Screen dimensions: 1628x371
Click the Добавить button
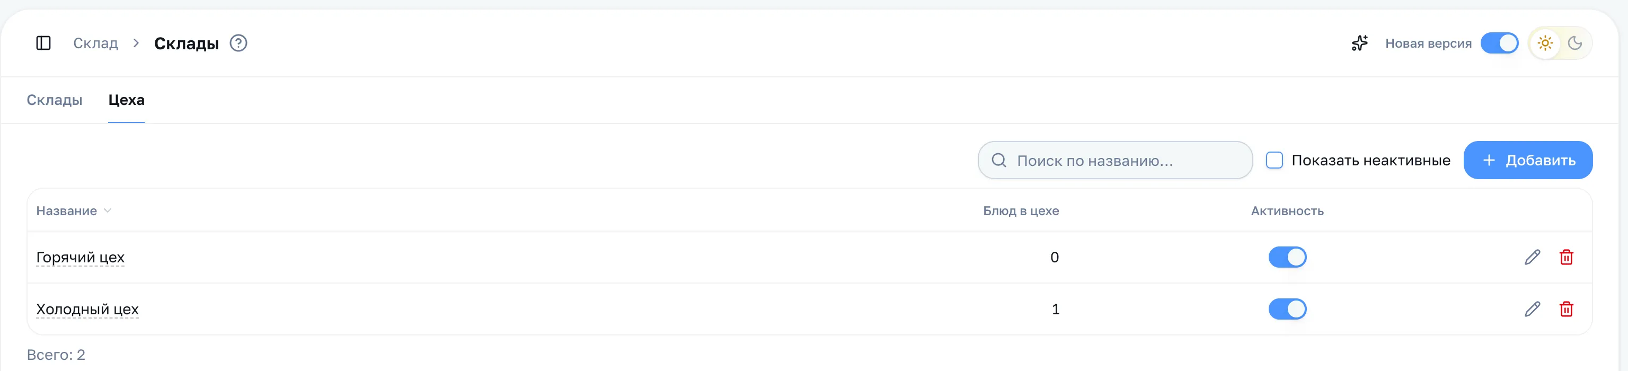(x=1527, y=160)
